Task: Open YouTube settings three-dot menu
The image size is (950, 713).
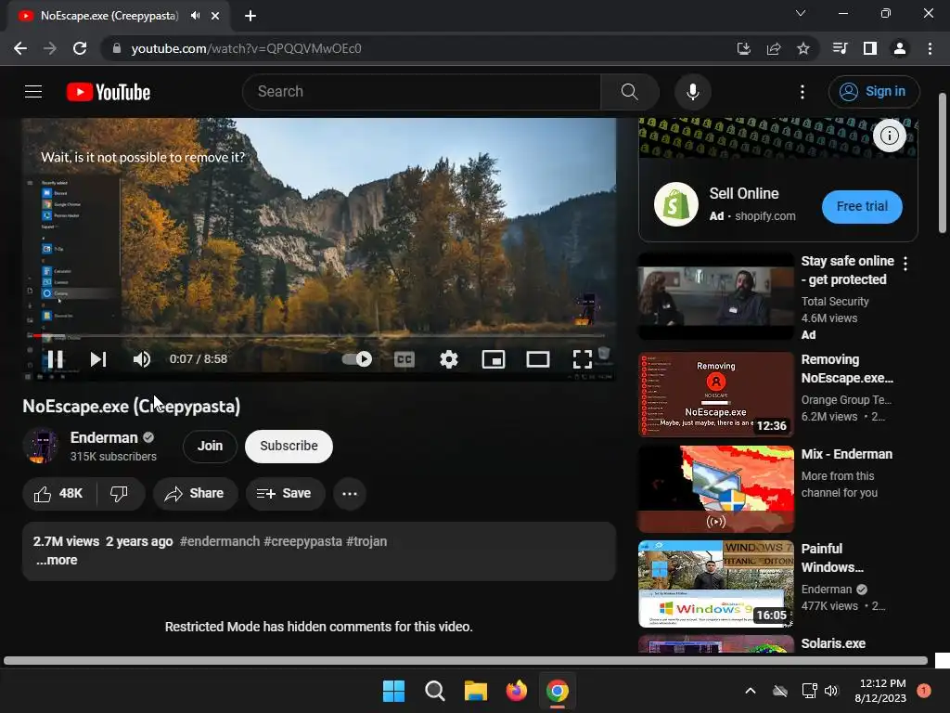Action: [802, 92]
